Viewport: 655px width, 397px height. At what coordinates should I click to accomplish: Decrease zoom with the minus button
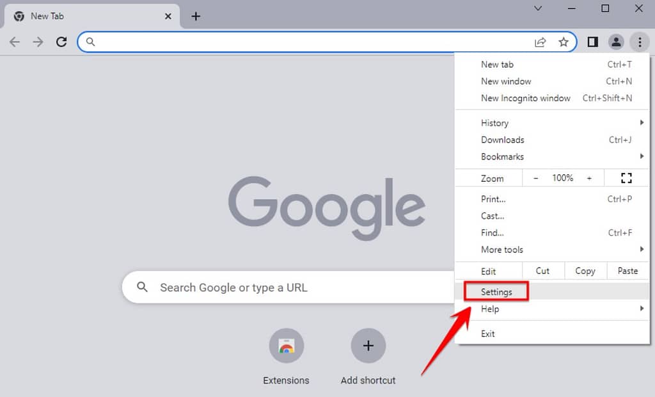(535, 178)
